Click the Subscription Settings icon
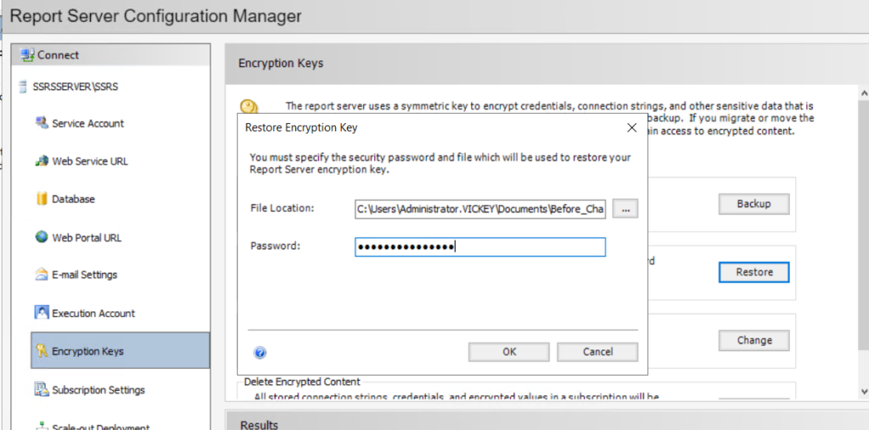869x430 pixels. click(x=42, y=389)
